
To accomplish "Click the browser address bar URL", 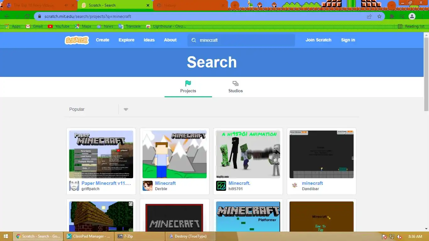I will tap(88, 16).
